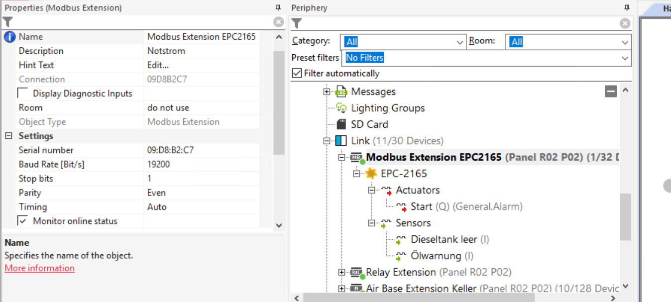Click the Lighting Groups icon
Viewport: 671px width, 302px height.
tap(341, 108)
